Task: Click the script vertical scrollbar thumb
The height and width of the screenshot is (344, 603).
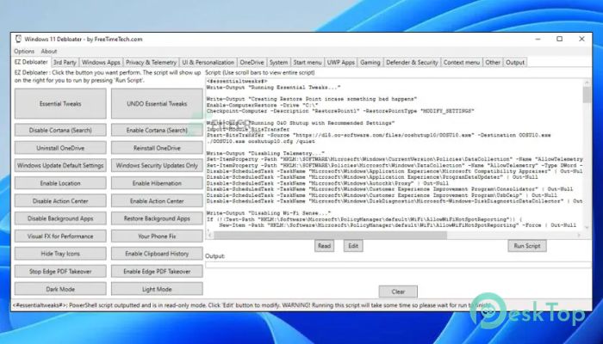Action: pos(587,95)
